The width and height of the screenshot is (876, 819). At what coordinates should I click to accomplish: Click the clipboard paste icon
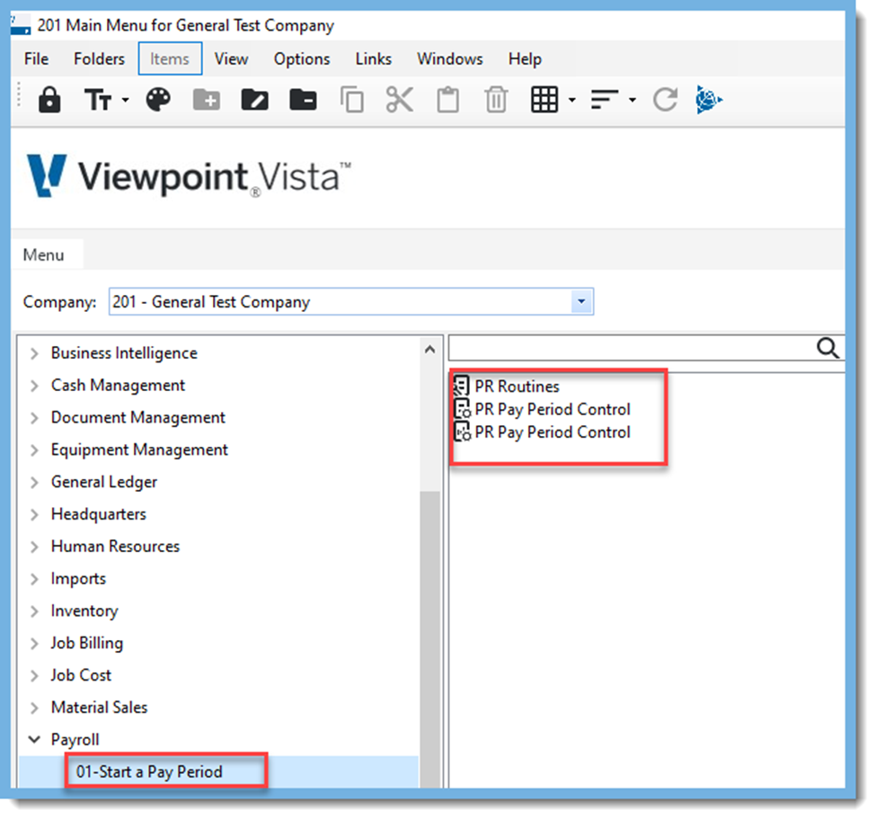pos(447,101)
